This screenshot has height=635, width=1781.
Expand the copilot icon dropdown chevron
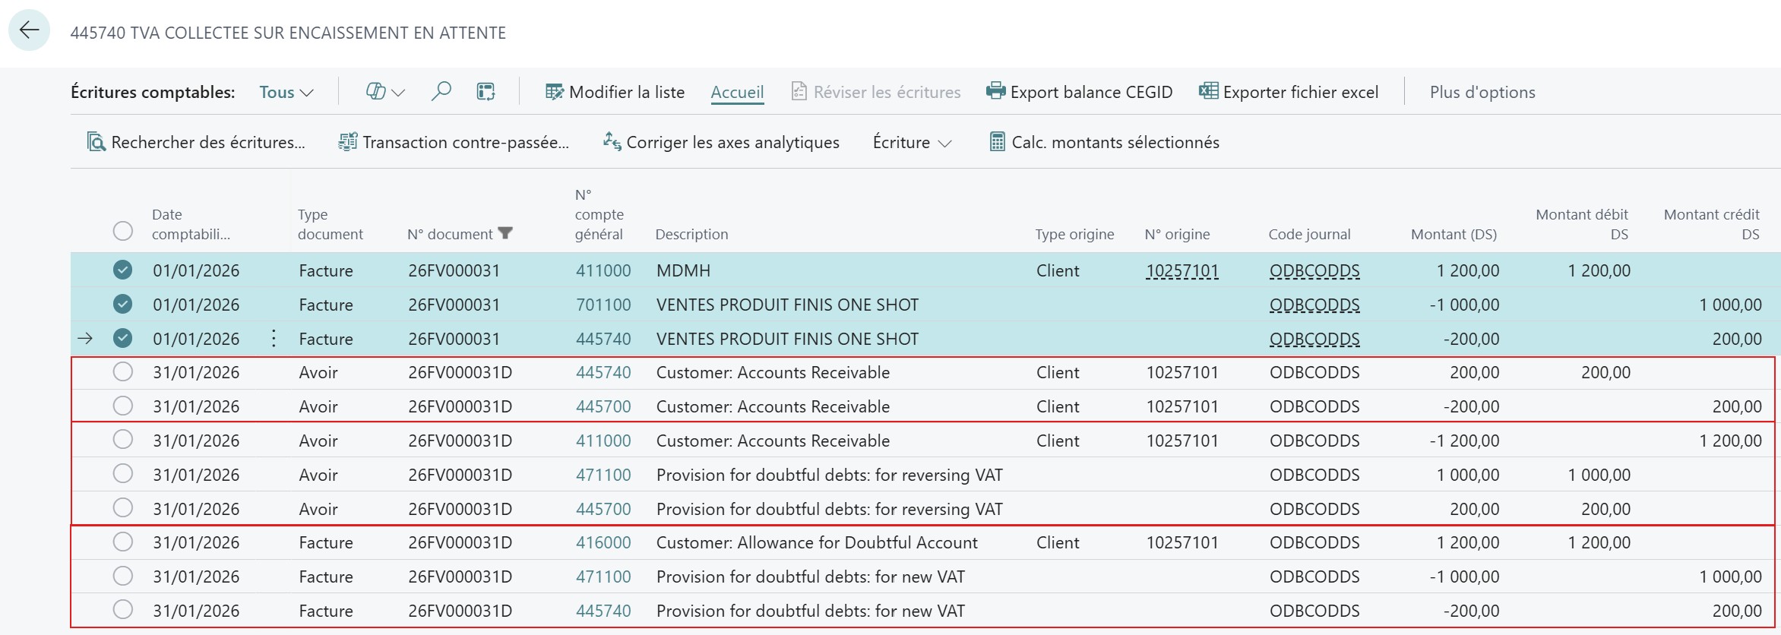pos(398,93)
